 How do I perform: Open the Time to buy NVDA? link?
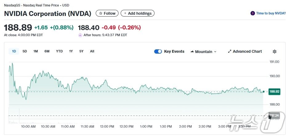click(271, 13)
